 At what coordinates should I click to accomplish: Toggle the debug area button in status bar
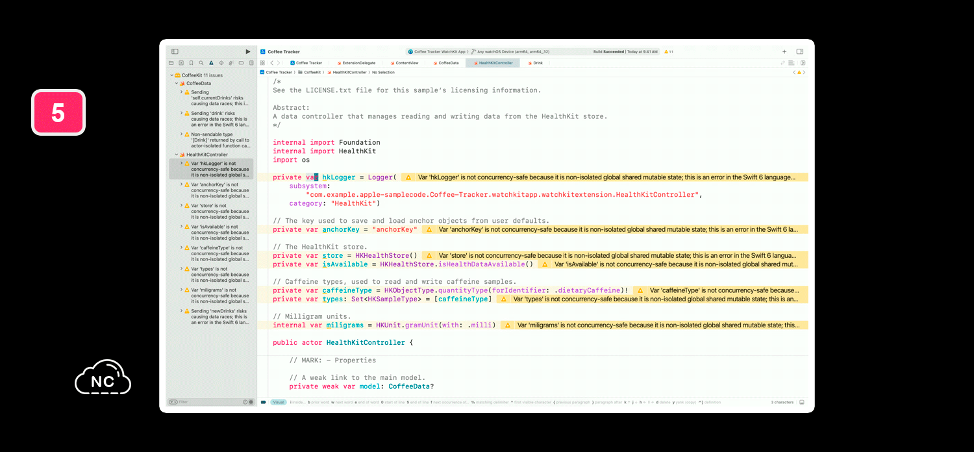click(802, 402)
